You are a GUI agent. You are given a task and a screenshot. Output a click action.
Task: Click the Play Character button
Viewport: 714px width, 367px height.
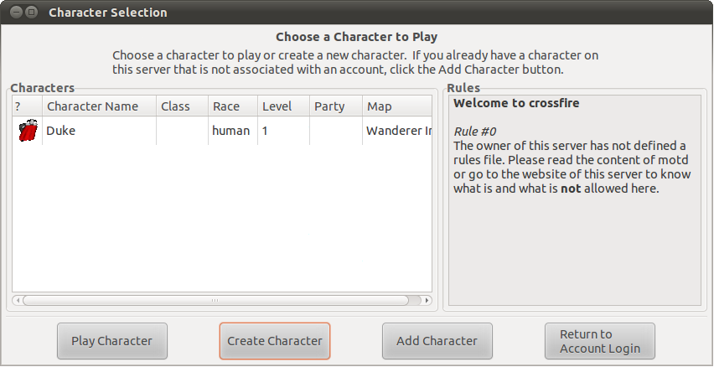(112, 341)
